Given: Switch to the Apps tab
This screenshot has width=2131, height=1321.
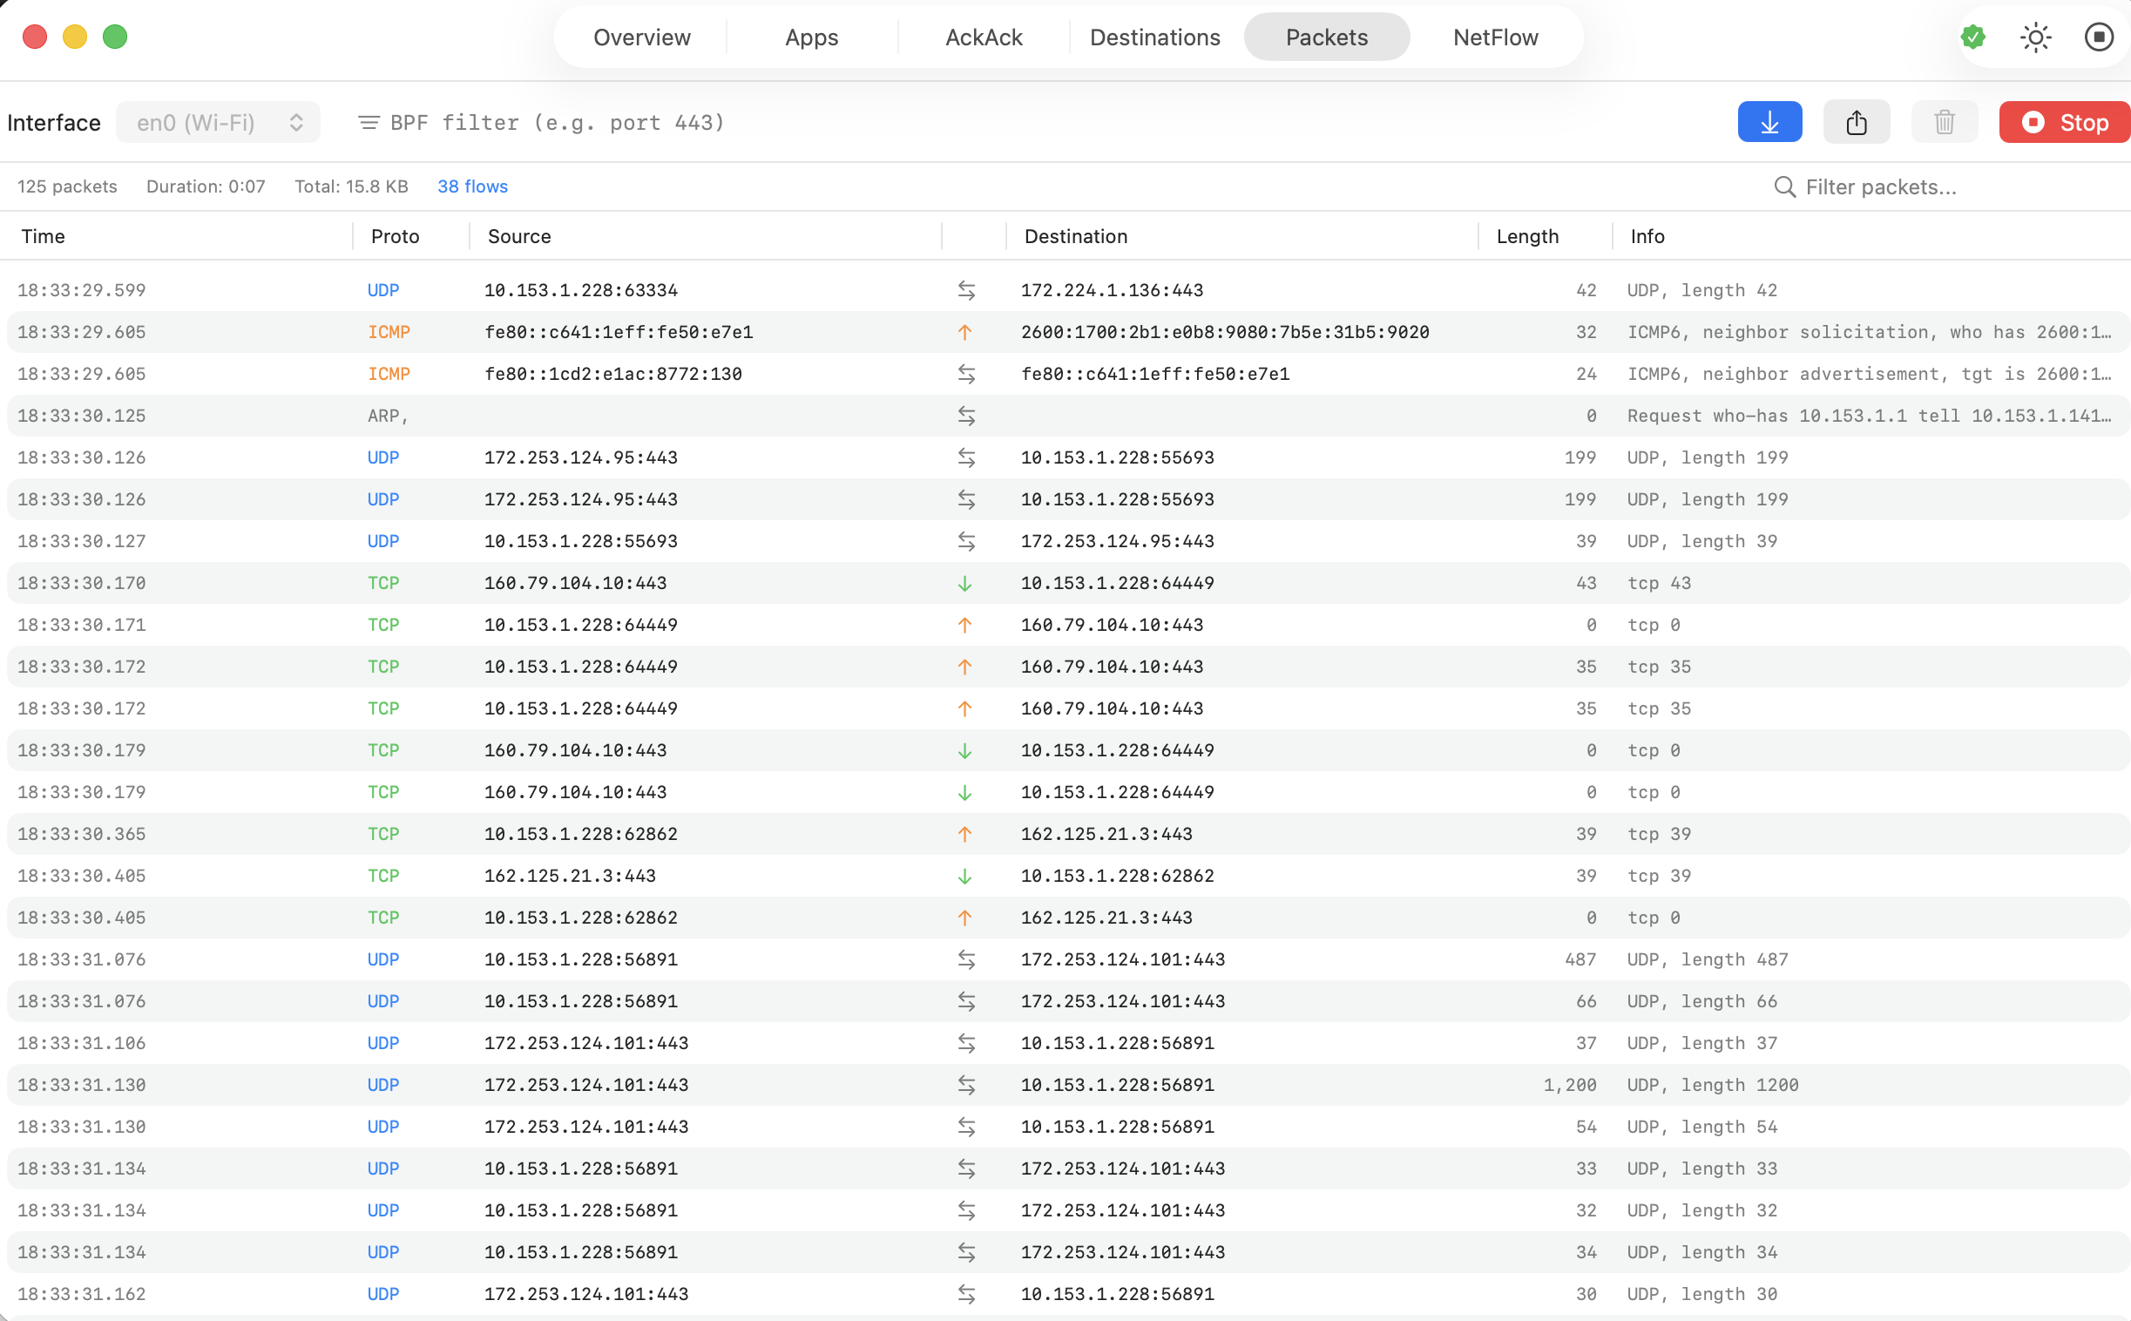Looking at the screenshot, I should click(811, 37).
